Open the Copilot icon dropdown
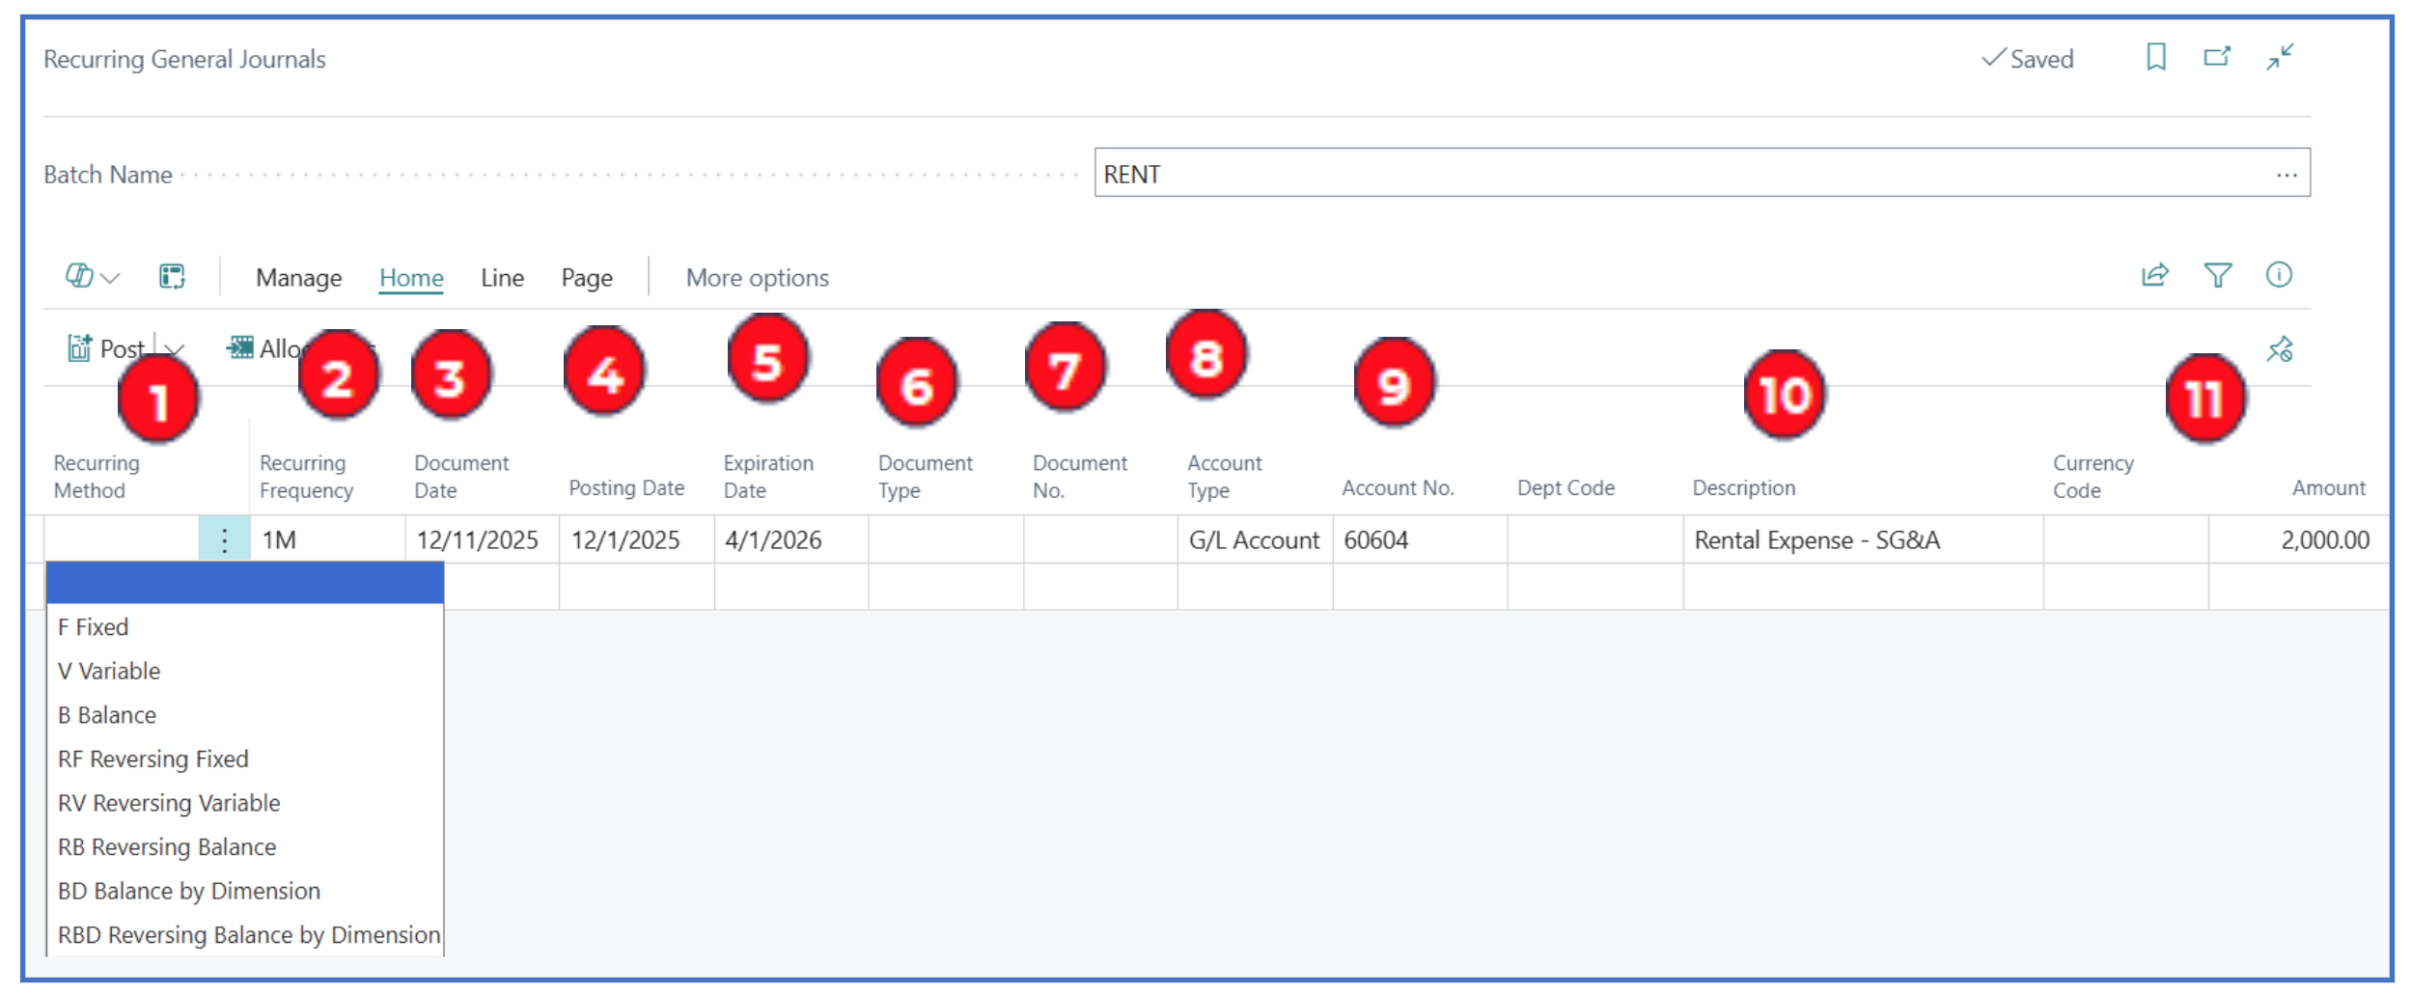 pyautogui.click(x=91, y=277)
